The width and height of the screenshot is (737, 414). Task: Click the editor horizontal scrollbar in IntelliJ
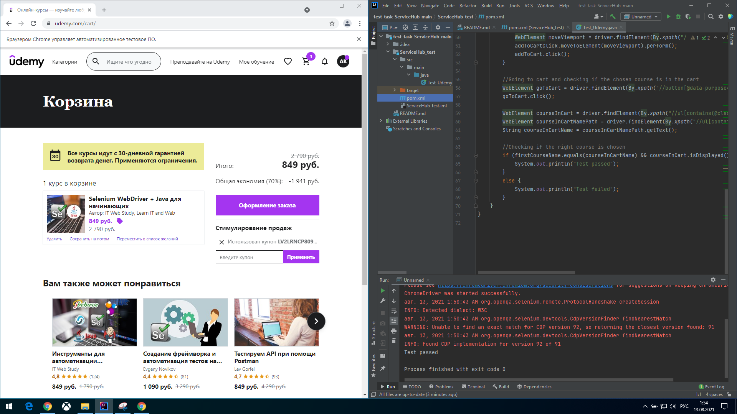coord(526,273)
